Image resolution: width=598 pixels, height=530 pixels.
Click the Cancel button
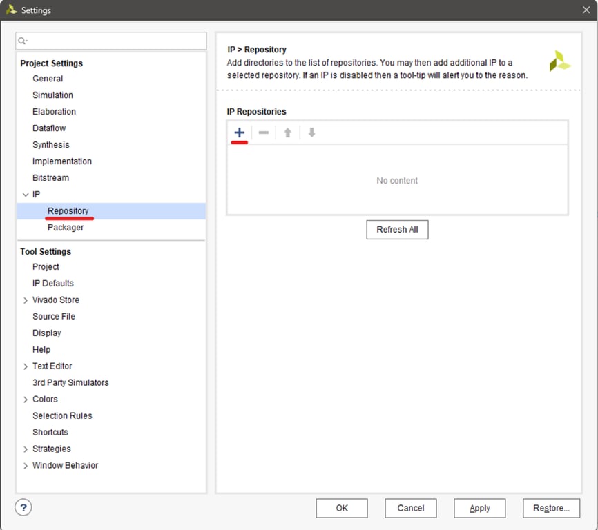click(411, 509)
